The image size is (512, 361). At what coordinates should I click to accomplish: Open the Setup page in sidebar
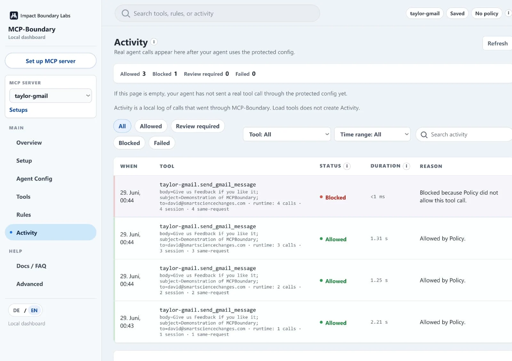(x=24, y=161)
